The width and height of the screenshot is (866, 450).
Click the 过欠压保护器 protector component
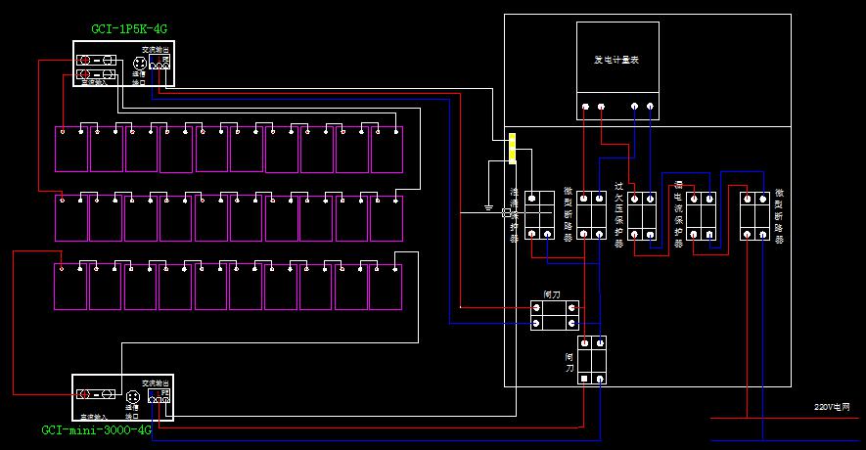tap(642, 215)
